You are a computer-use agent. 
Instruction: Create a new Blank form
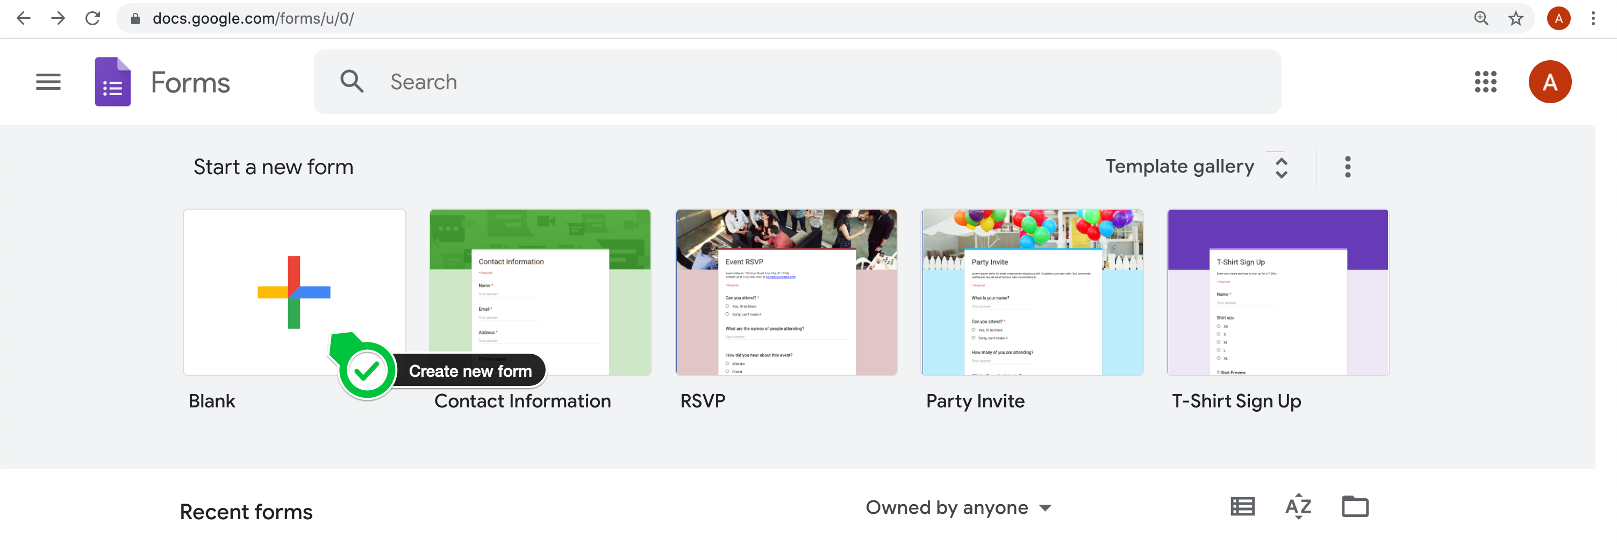[294, 292]
